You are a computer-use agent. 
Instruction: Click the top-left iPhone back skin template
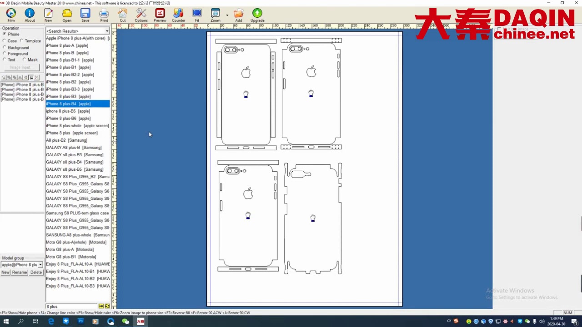246,94
